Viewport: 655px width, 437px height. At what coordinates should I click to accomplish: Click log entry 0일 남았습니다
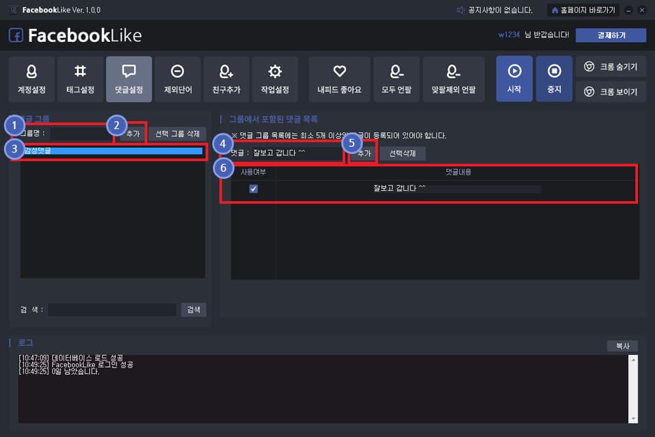coord(59,371)
